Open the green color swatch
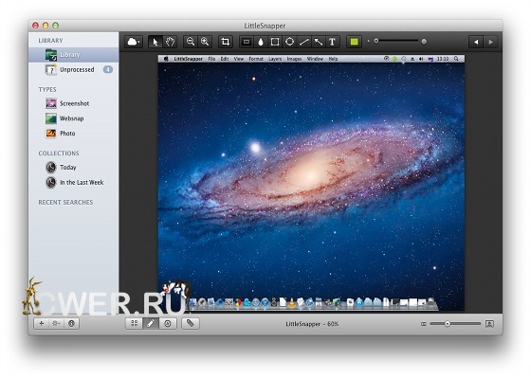Screen dimensions: 531x379 click(x=355, y=42)
